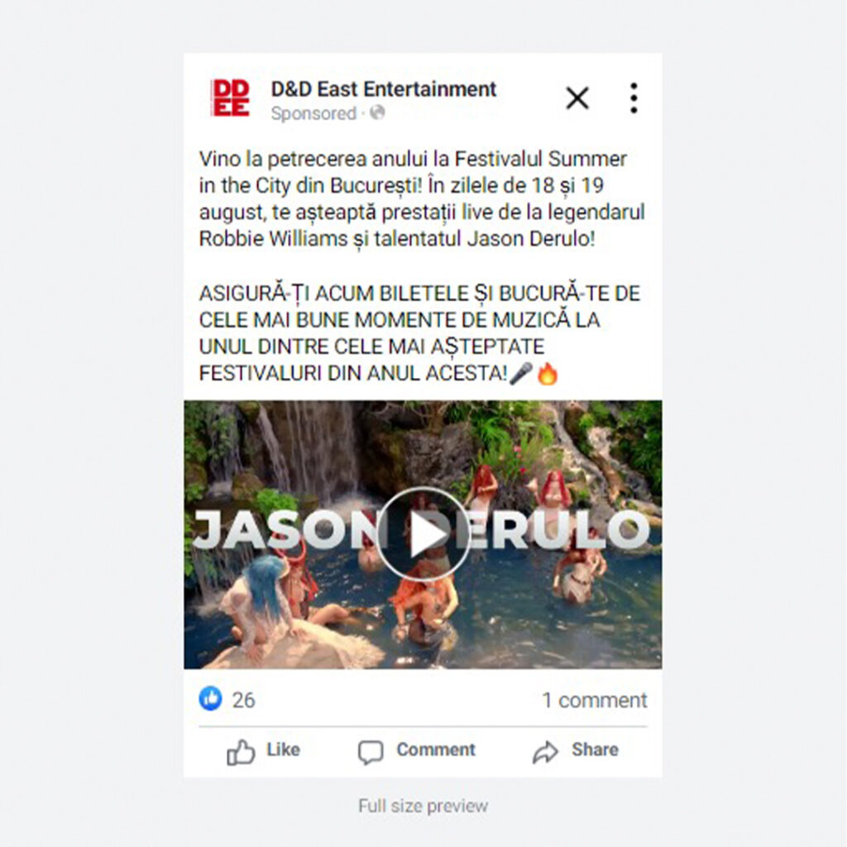Play the Jason Derulo video
The height and width of the screenshot is (847, 847).
tap(423, 534)
